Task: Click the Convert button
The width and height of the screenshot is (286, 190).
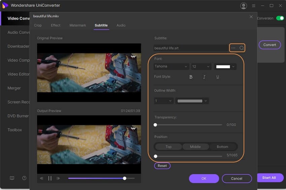Action: [x=270, y=45]
